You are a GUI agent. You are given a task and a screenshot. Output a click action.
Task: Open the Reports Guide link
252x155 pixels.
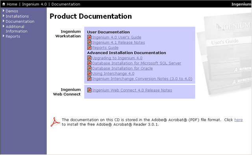click(x=105, y=47)
